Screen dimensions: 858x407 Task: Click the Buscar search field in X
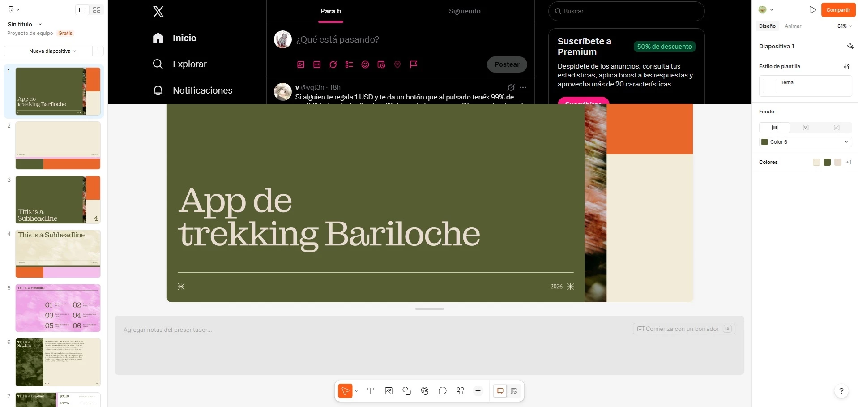626,11
